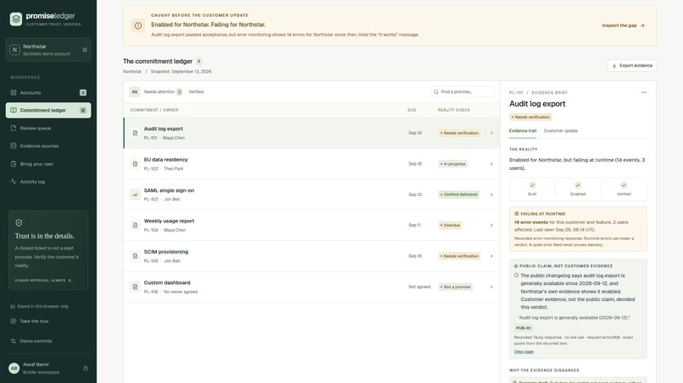Click the Evidence sources icon

point(14,146)
